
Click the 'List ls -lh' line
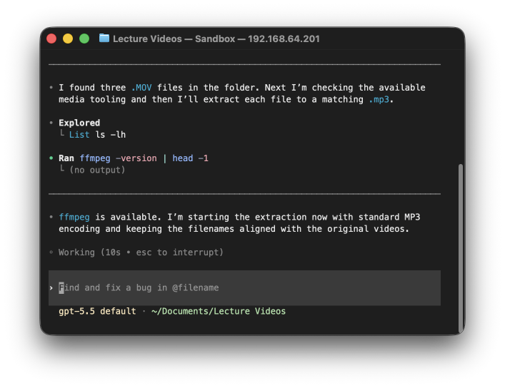point(97,135)
